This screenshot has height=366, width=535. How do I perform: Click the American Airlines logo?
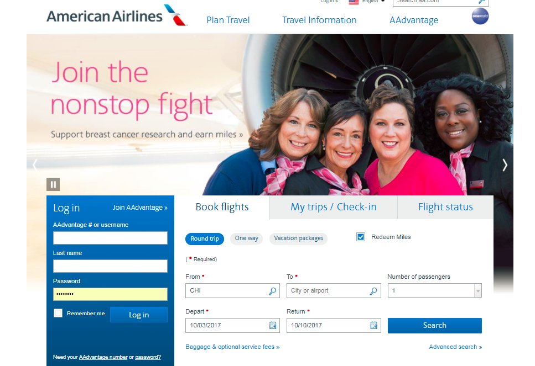[x=117, y=15]
